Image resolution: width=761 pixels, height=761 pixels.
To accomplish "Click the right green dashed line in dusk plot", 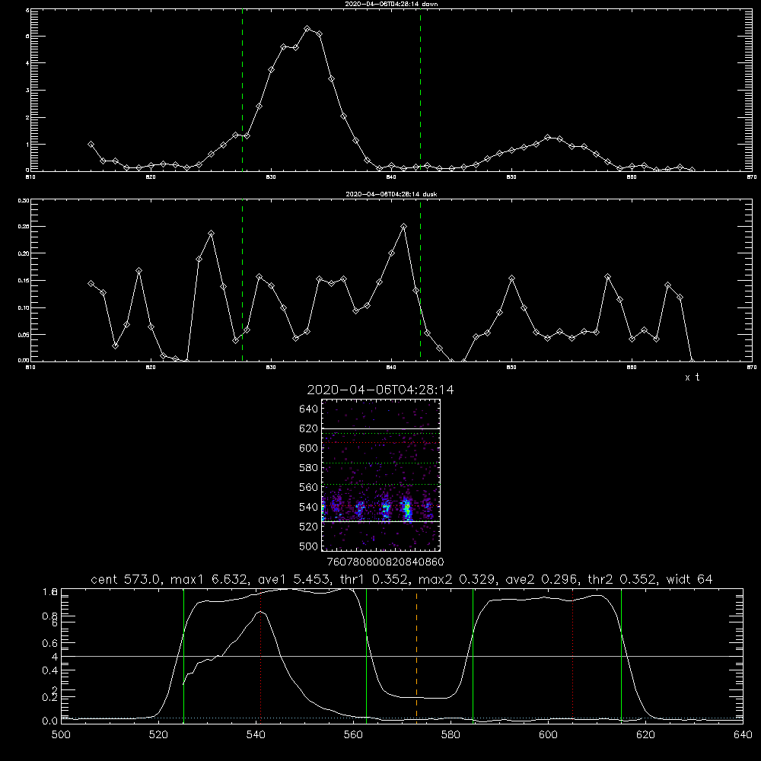I will point(420,280).
